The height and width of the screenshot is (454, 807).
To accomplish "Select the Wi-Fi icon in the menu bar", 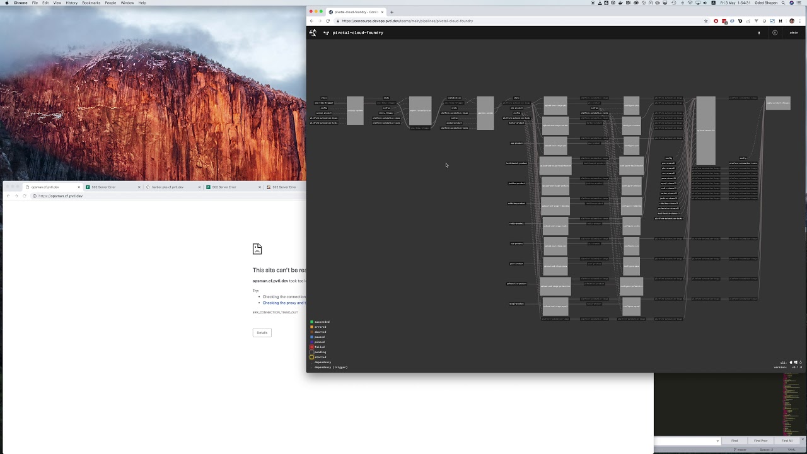I will tap(689, 3).
